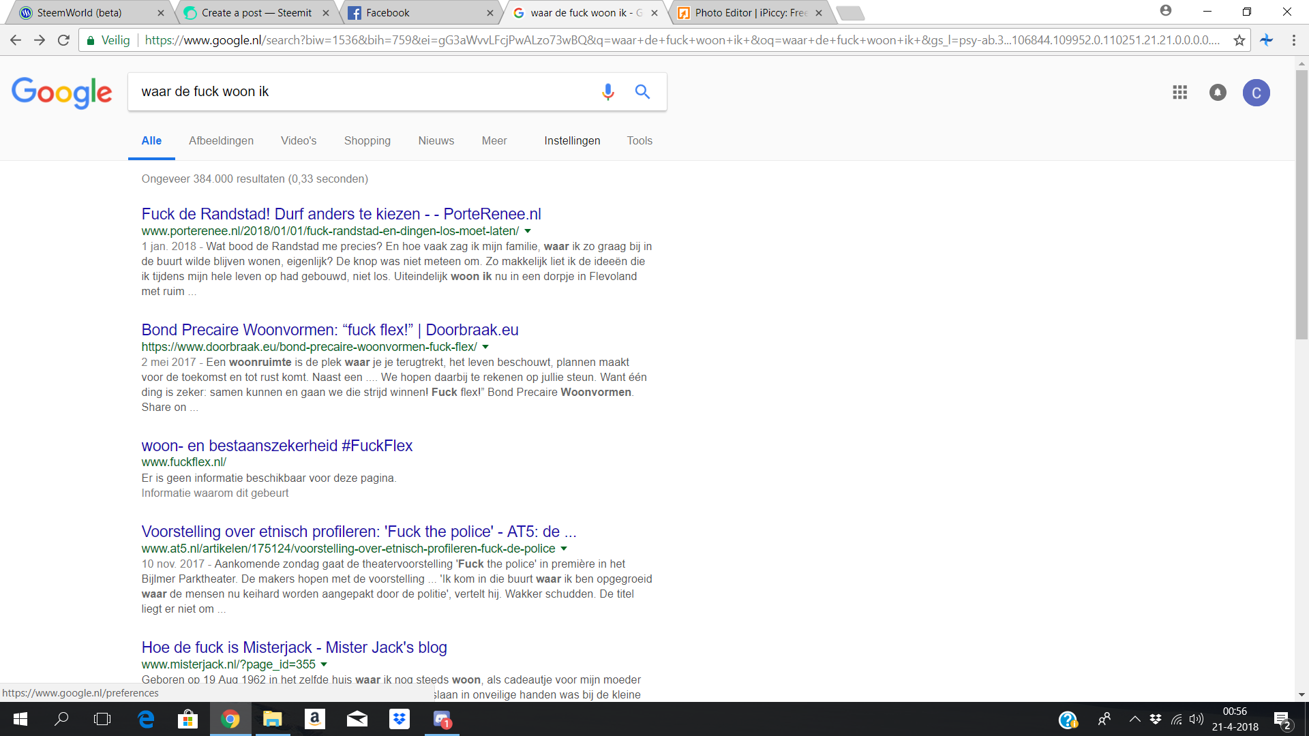The height and width of the screenshot is (736, 1309).
Task: Expand options arrow for at5.nl result
Action: 564,549
